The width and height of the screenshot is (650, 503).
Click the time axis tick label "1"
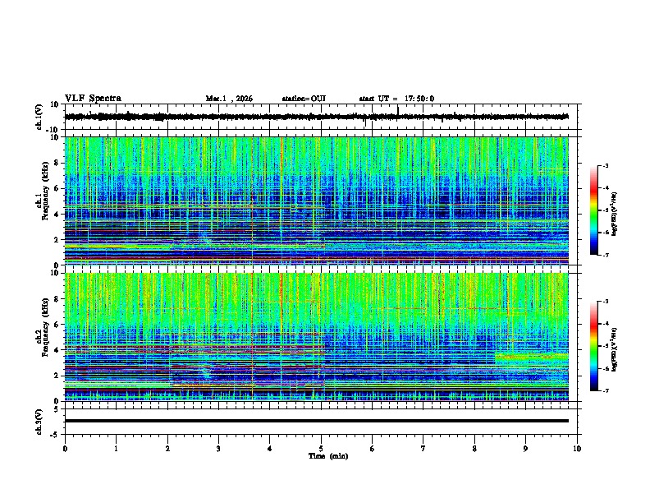coord(116,449)
